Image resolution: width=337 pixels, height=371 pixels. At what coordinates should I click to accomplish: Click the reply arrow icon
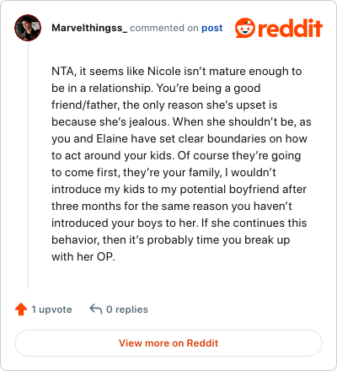(96, 309)
